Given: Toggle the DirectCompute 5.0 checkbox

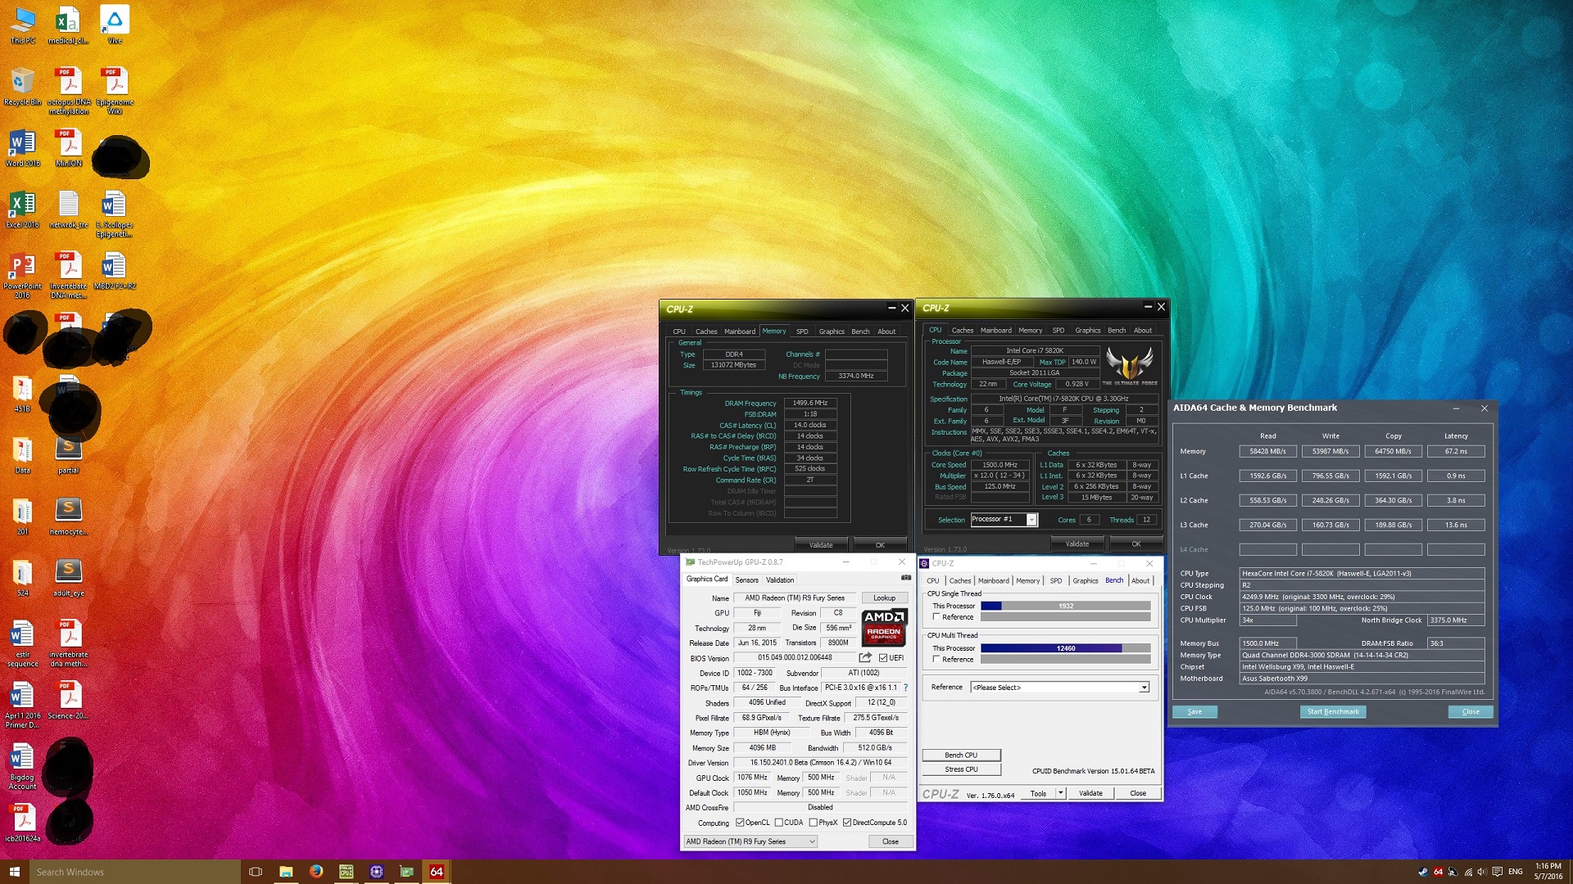Looking at the screenshot, I should click(847, 823).
